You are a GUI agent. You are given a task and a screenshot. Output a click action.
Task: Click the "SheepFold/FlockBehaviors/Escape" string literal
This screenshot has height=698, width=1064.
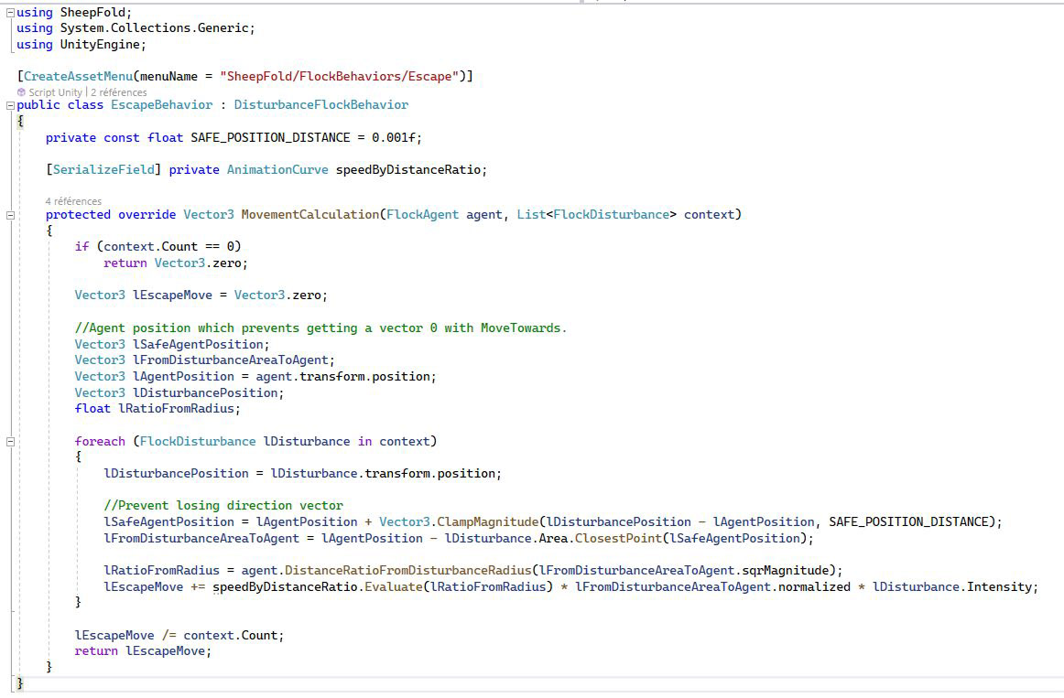tap(339, 77)
